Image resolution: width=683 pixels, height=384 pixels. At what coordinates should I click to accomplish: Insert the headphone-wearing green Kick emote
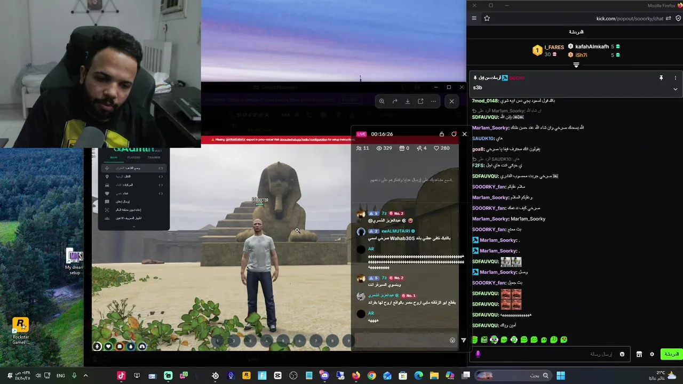[514, 340]
